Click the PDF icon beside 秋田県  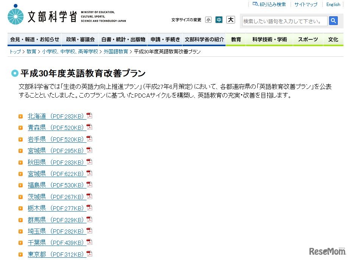(x=89, y=162)
